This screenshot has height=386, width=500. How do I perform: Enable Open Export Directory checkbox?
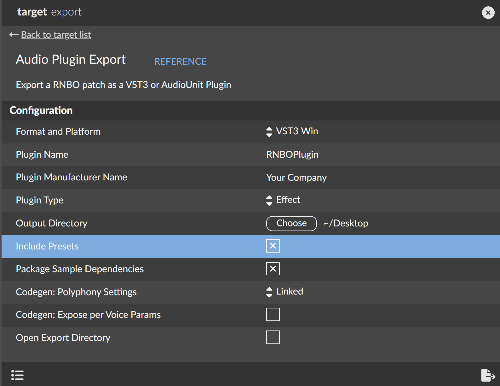pyautogui.click(x=273, y=337)
